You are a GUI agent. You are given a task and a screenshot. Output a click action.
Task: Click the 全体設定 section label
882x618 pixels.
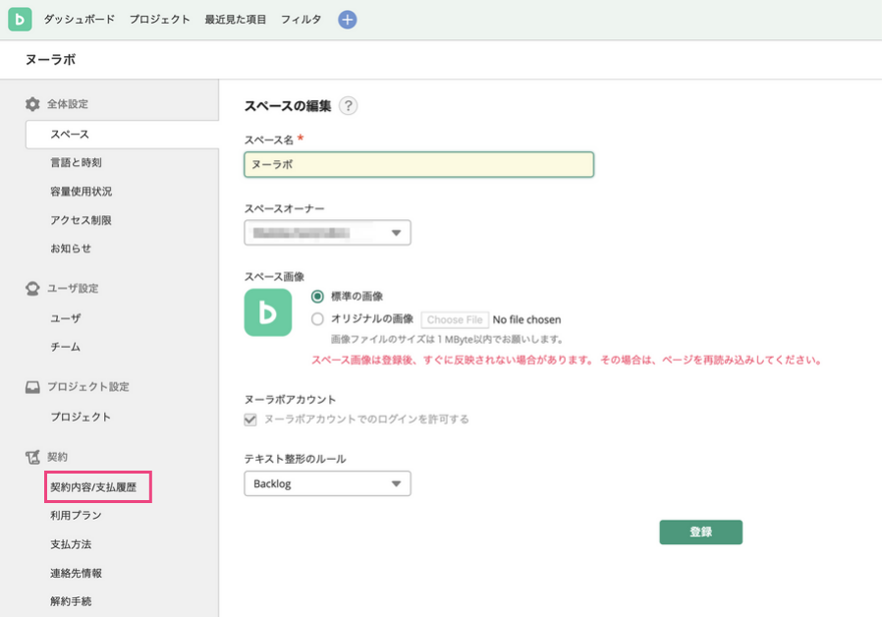tap(68, 104)
